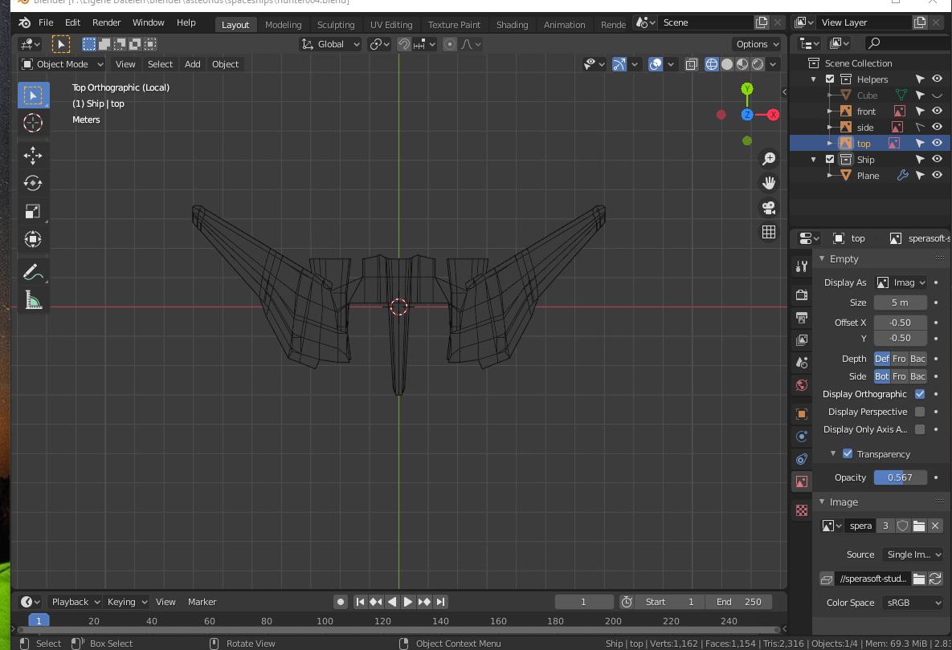This screenshot has height=650, width=952.
Task: Select the Scale tool
Action: coord(33,211)
